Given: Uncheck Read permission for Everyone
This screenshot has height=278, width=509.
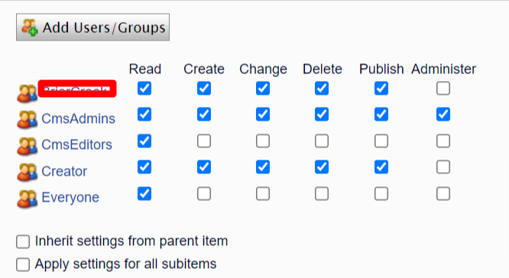Looking at the screenshot, I should click(144, 194).
